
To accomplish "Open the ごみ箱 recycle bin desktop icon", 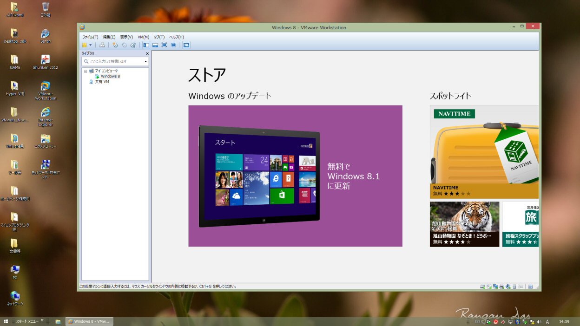I will pos(45,9).
